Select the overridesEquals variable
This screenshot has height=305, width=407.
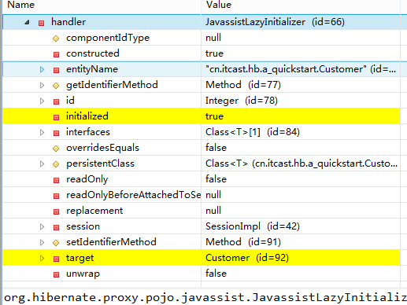[102, 148]
